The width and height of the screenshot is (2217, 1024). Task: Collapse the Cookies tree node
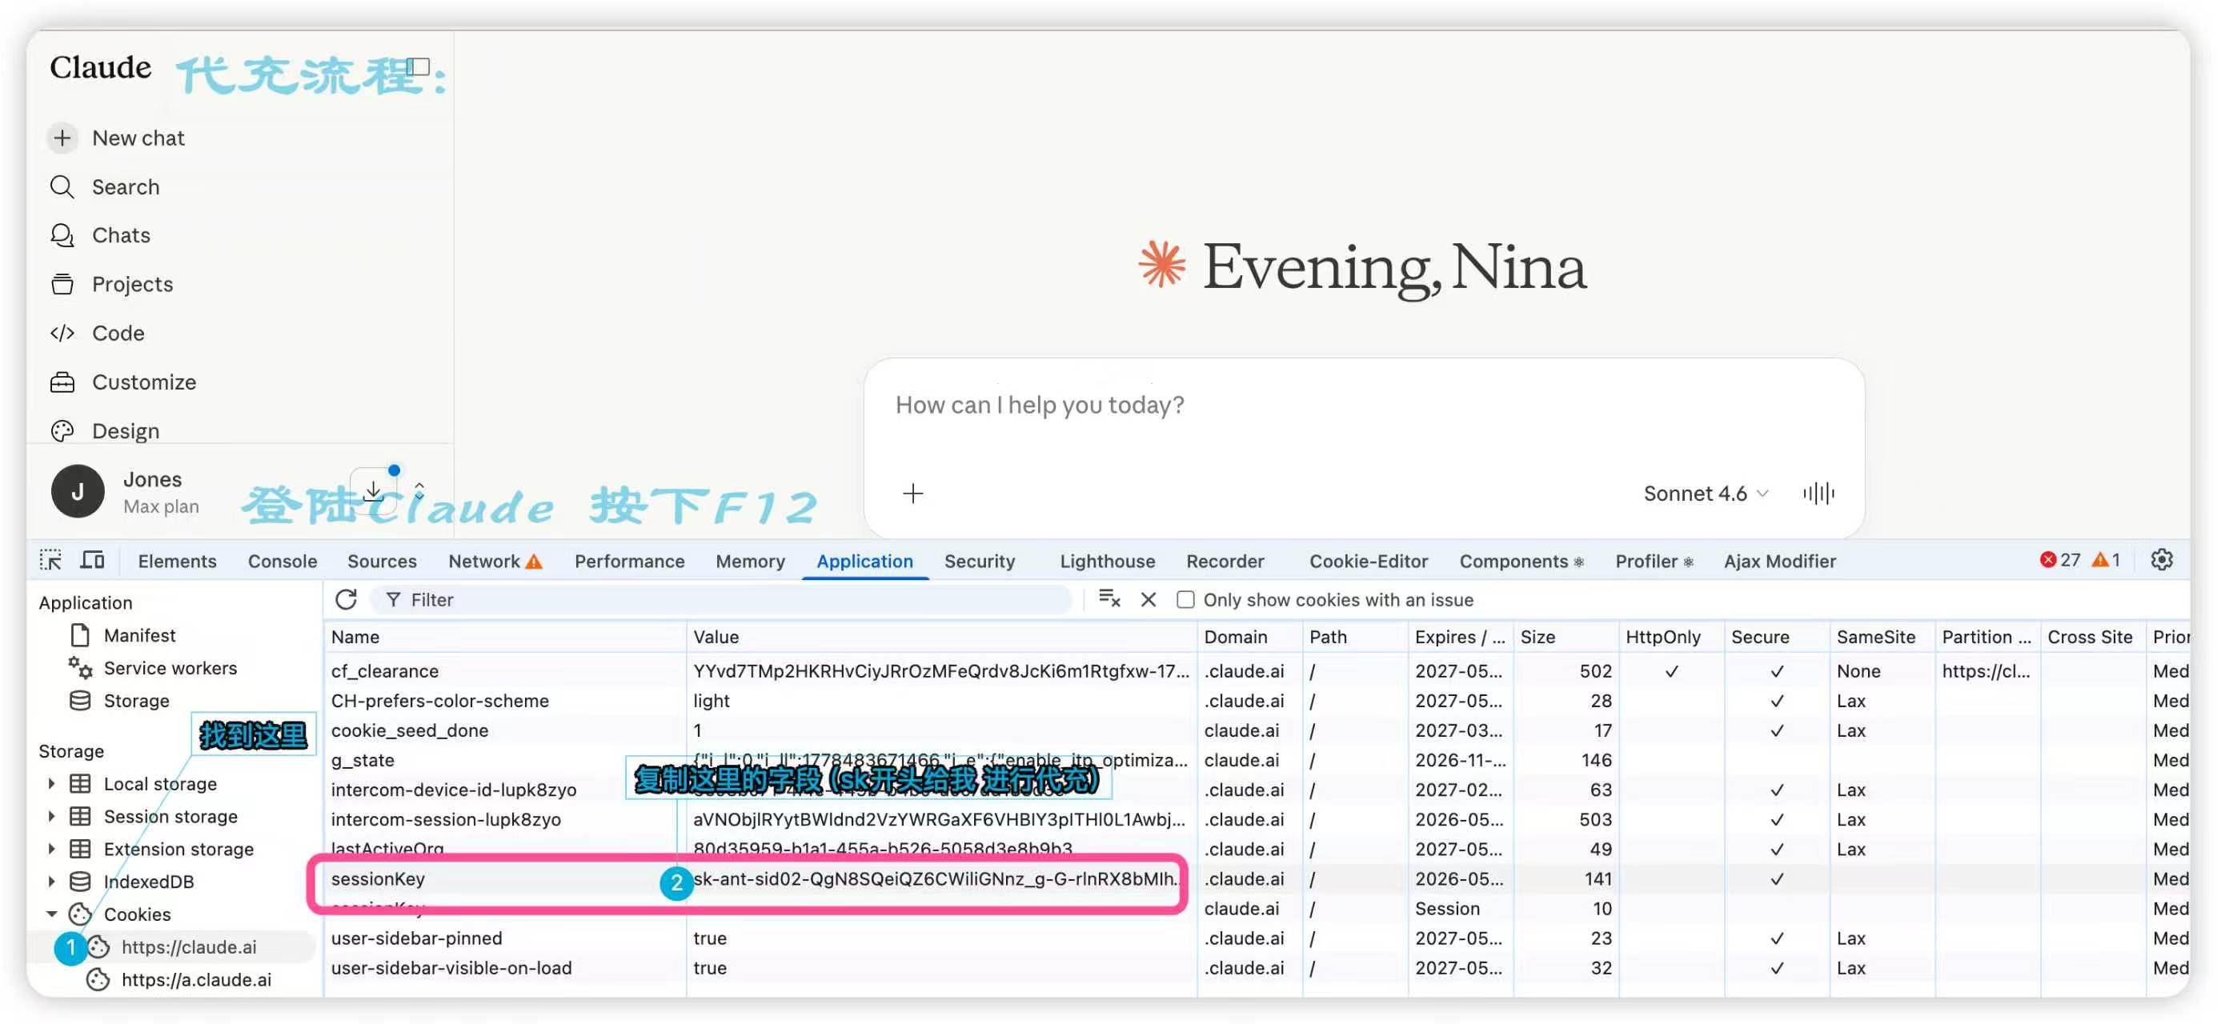52,914
